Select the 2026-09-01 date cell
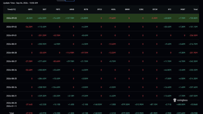 point(11,35)
